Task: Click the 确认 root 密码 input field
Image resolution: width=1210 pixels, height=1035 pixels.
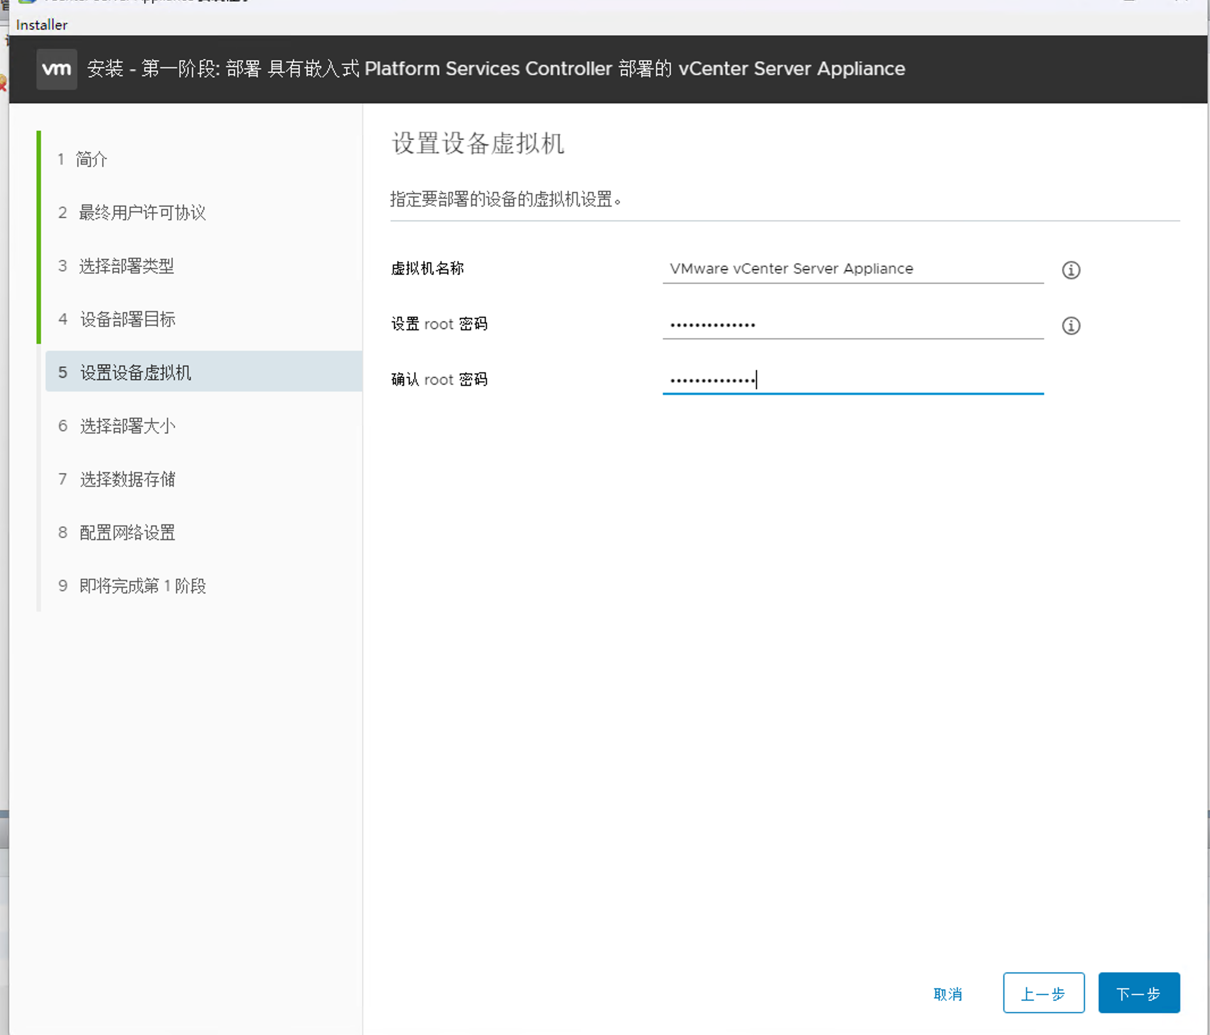Action: coord(852,380)
